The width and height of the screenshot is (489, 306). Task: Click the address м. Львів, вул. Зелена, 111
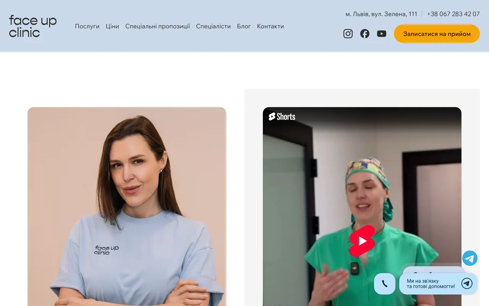point(381,14)
